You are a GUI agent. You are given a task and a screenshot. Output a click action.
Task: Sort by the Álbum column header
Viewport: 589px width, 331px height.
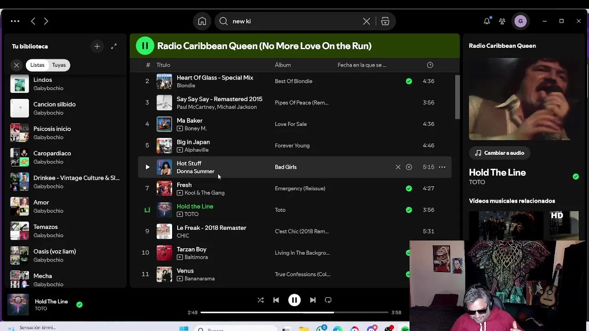pos(283,65)
